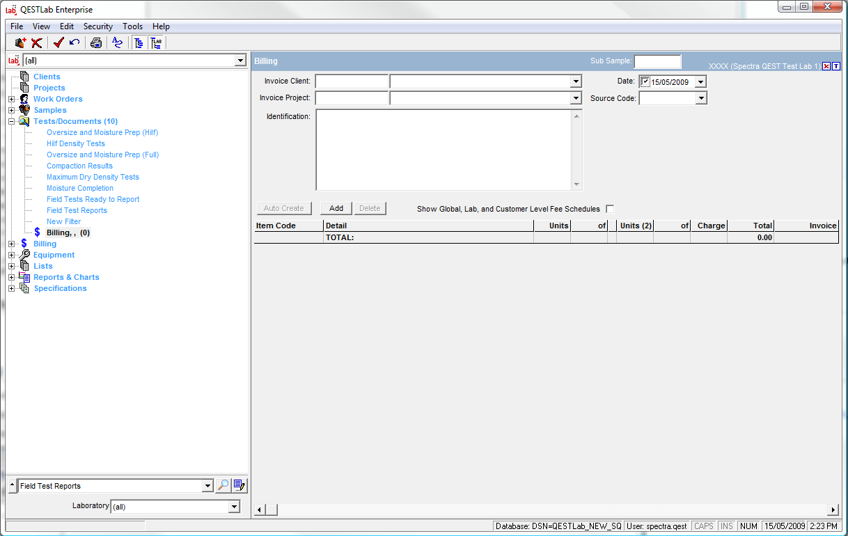Click the red X delete toolbar icon
848x536 pixels.
(37, 43)
